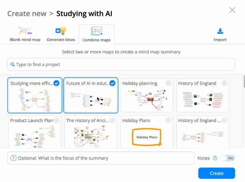This screenshot has height=182, width=245.
Task: Click the search magnifier icon
Action: tap(13, 64)
